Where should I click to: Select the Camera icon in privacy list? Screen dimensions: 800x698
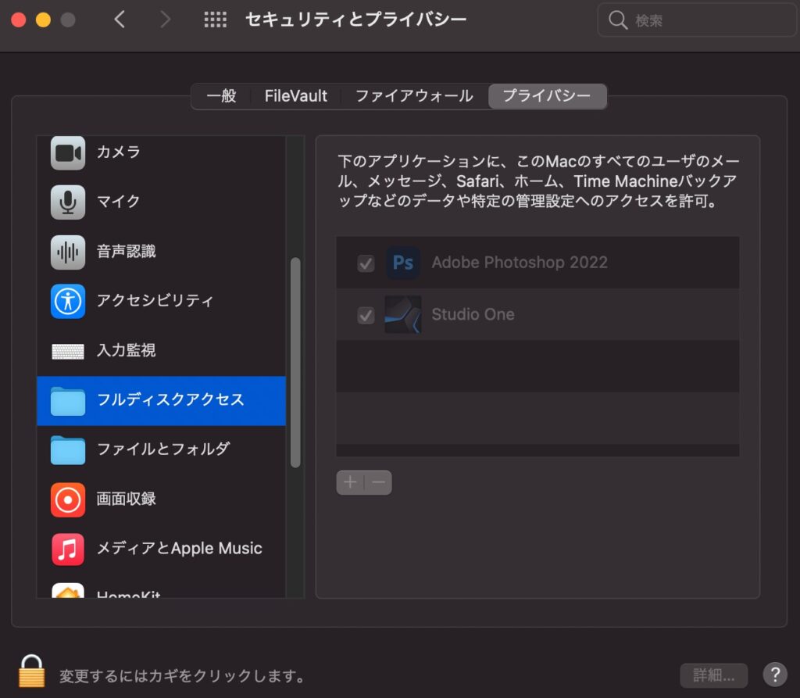[x=68, y=152]
